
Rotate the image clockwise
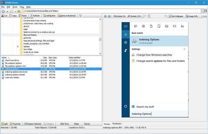(x=119, y=16)
